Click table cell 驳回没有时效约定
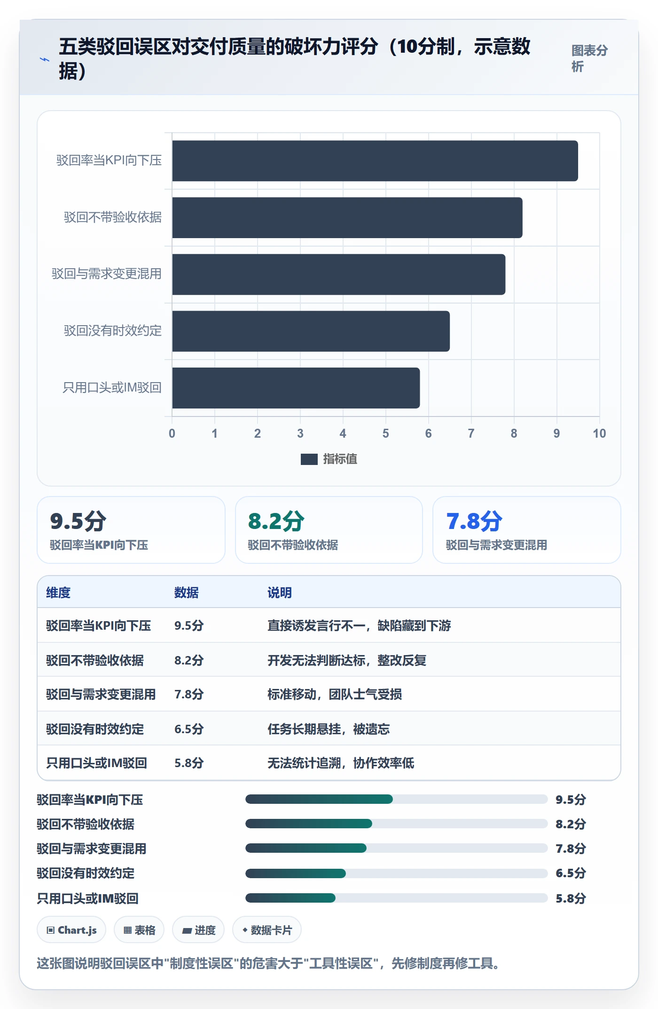 pos(95,729)
